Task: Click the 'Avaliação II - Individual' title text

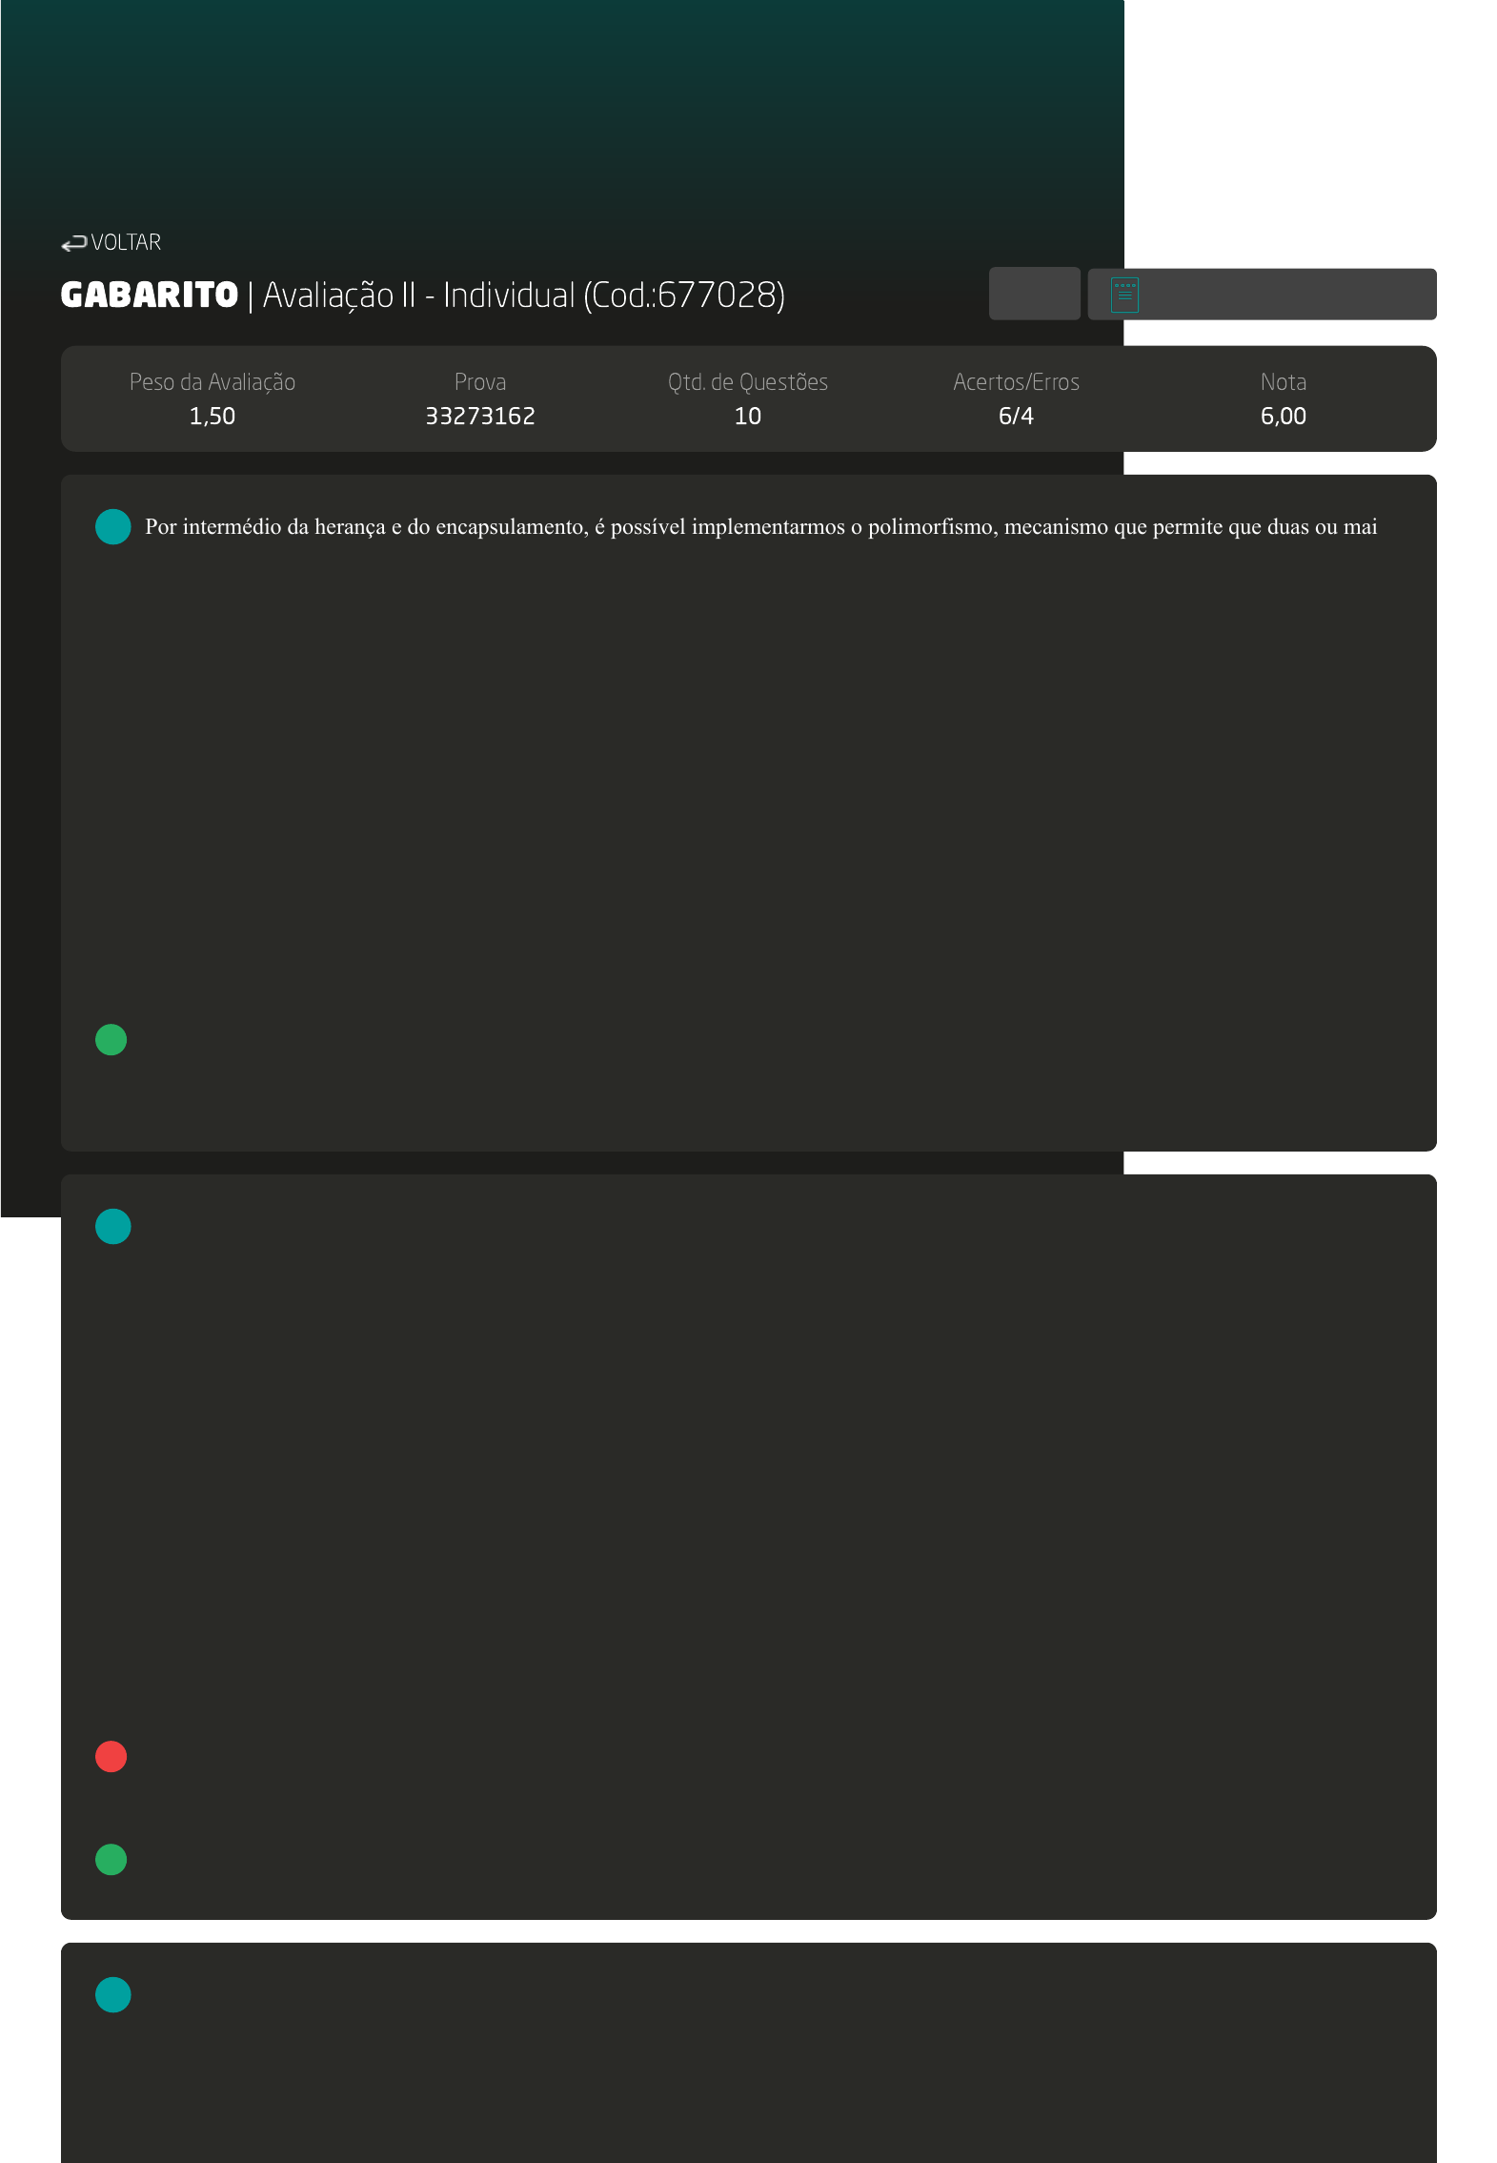Action: (418, 296)
